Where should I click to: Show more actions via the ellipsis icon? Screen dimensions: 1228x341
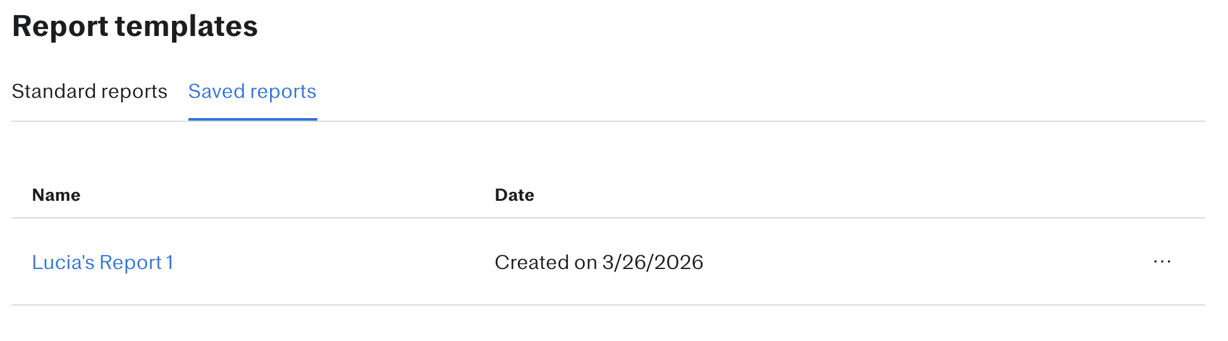point(1162,262)
